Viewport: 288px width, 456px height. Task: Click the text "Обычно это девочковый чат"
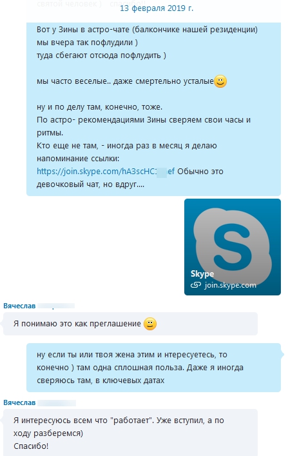coord(130,177)
